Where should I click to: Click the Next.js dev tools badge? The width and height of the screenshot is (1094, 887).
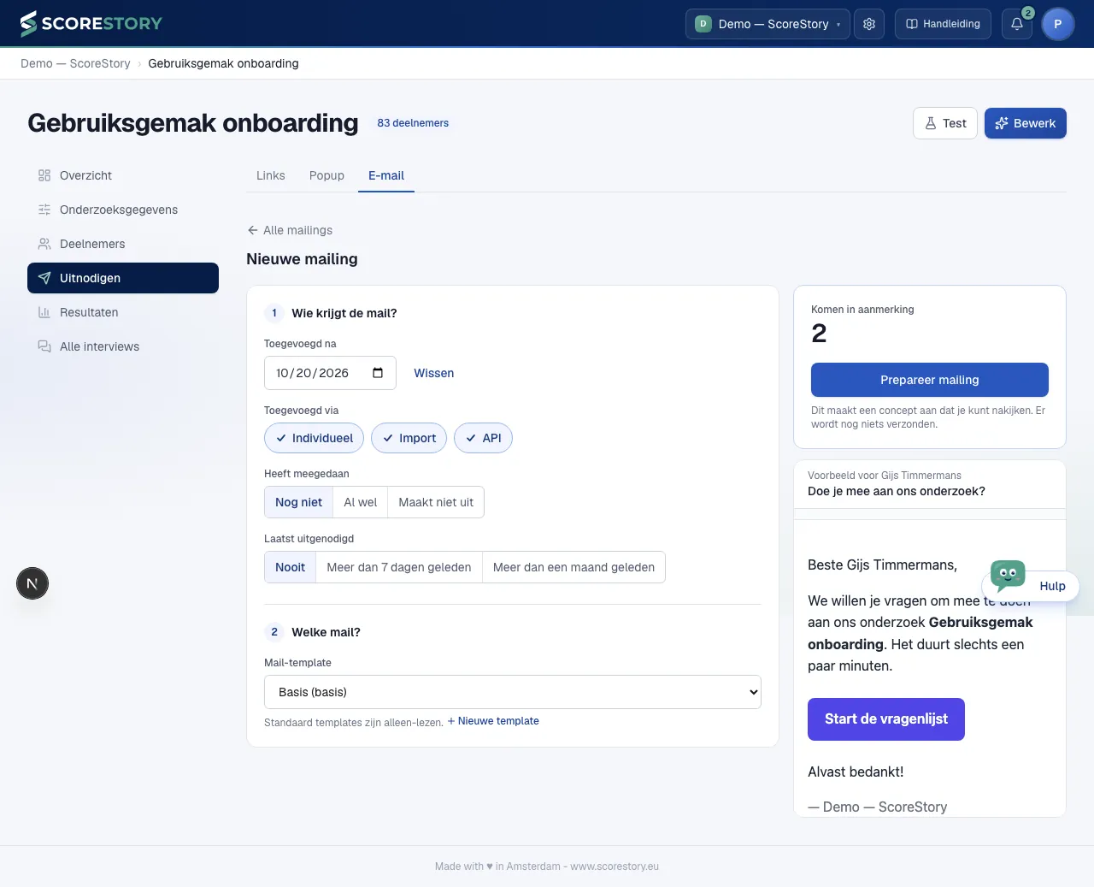(32, 584)
